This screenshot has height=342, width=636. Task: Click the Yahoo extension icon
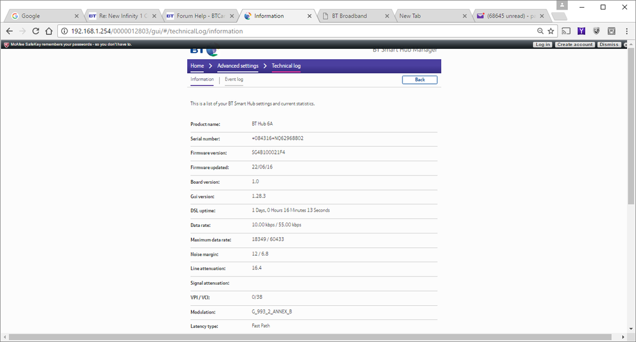coord(581,31)
